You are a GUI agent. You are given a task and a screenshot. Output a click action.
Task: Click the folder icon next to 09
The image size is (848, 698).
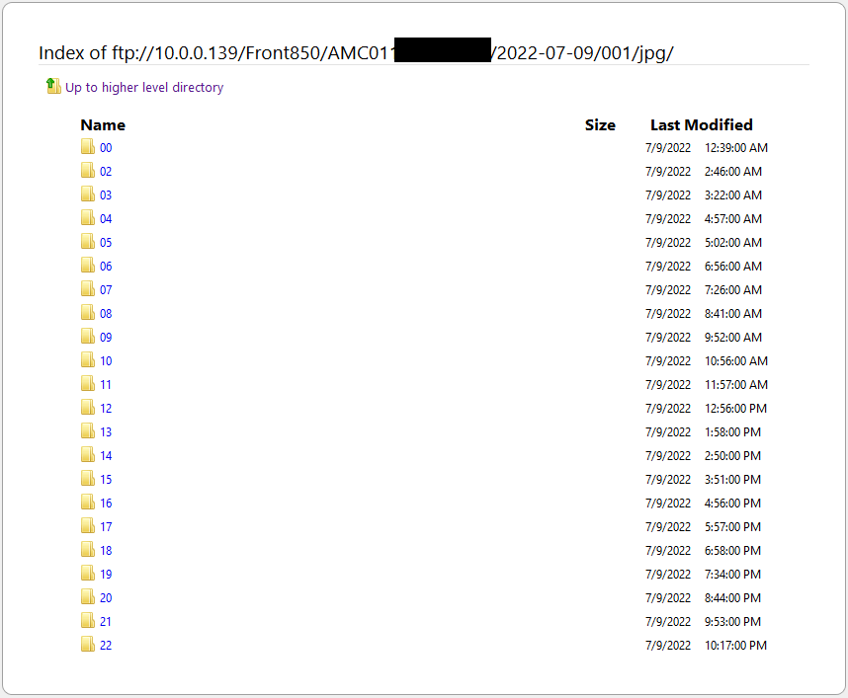(88, 337)
